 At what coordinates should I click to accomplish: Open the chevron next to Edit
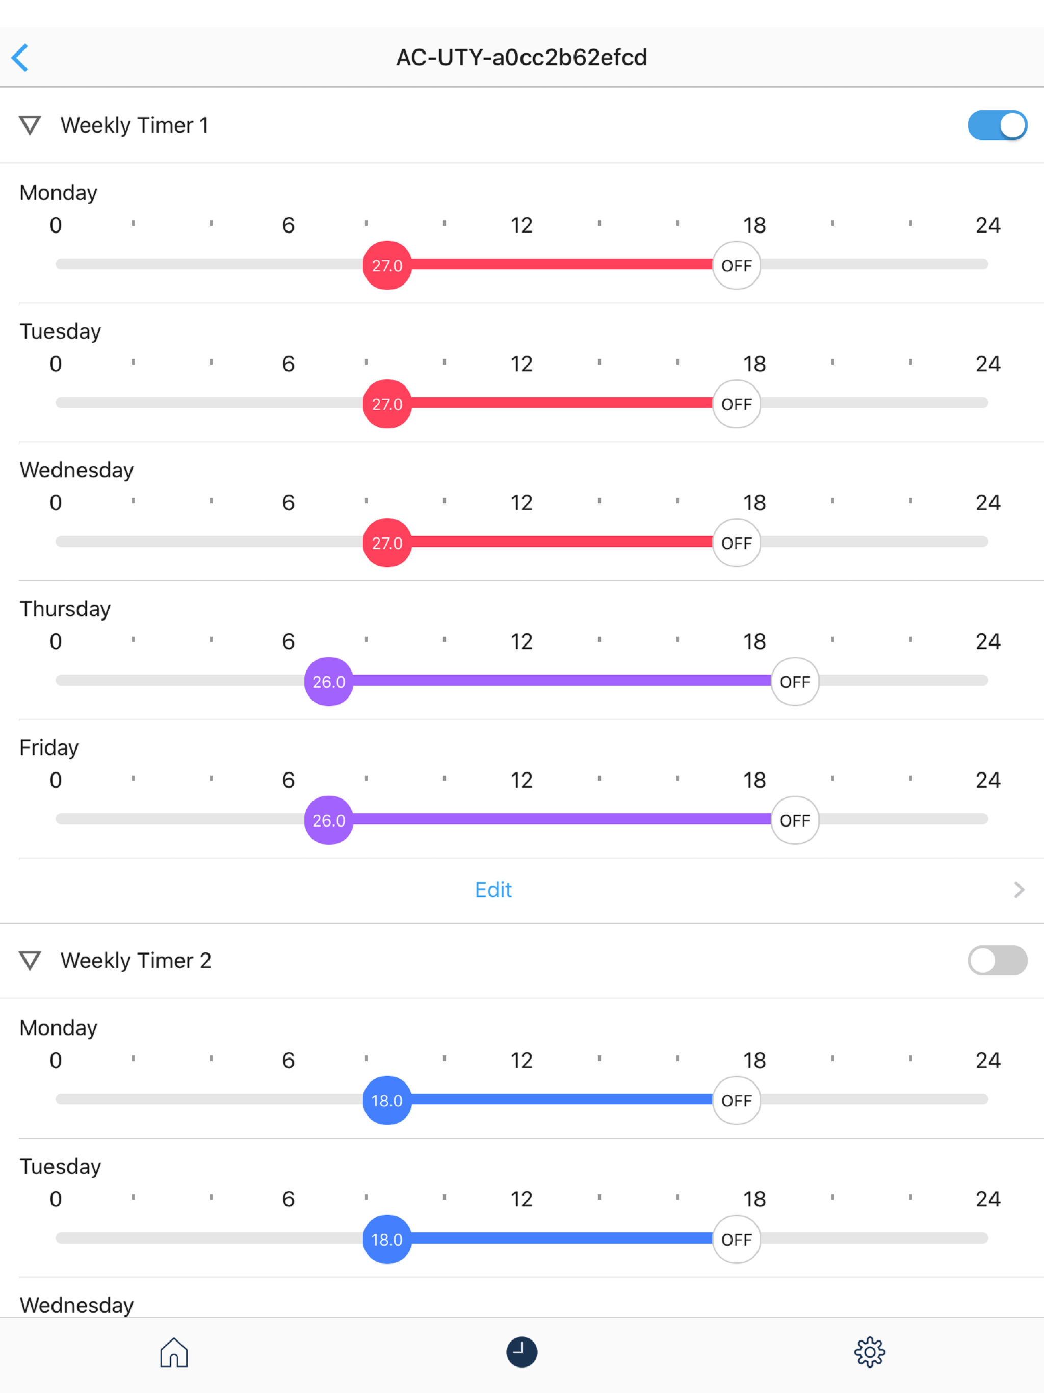tap(1019, 890)
